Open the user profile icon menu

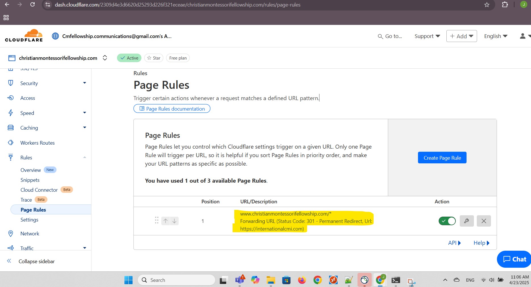(x=522, y=36)
